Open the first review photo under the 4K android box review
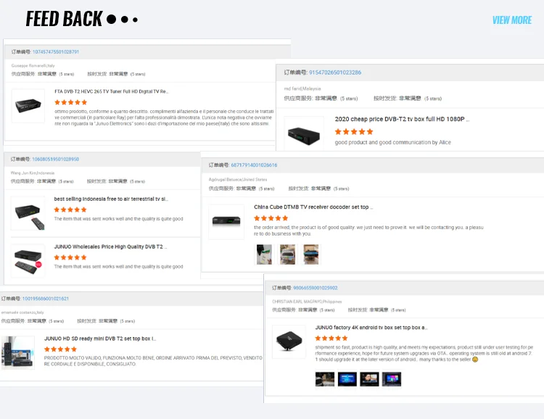 pyautogui.click(x=325, y=379)
